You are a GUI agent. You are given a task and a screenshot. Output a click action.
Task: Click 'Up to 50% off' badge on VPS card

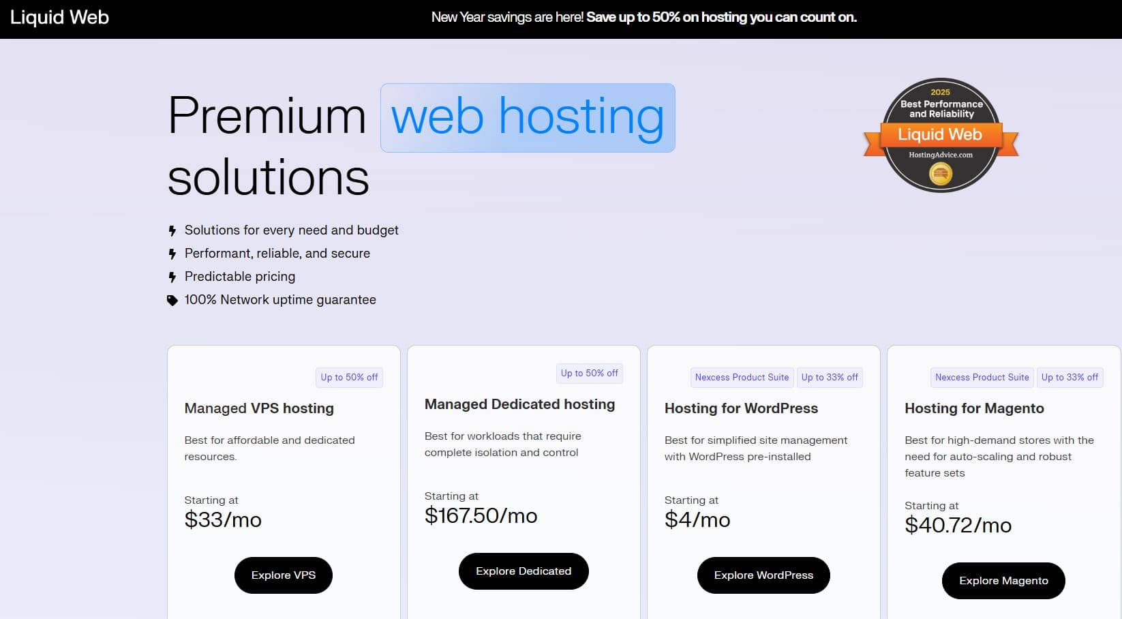tap(349, 378)
